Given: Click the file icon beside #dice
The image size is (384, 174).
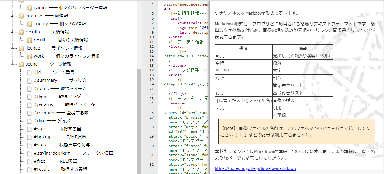Looking at the screenshot, I should point(29,121).
